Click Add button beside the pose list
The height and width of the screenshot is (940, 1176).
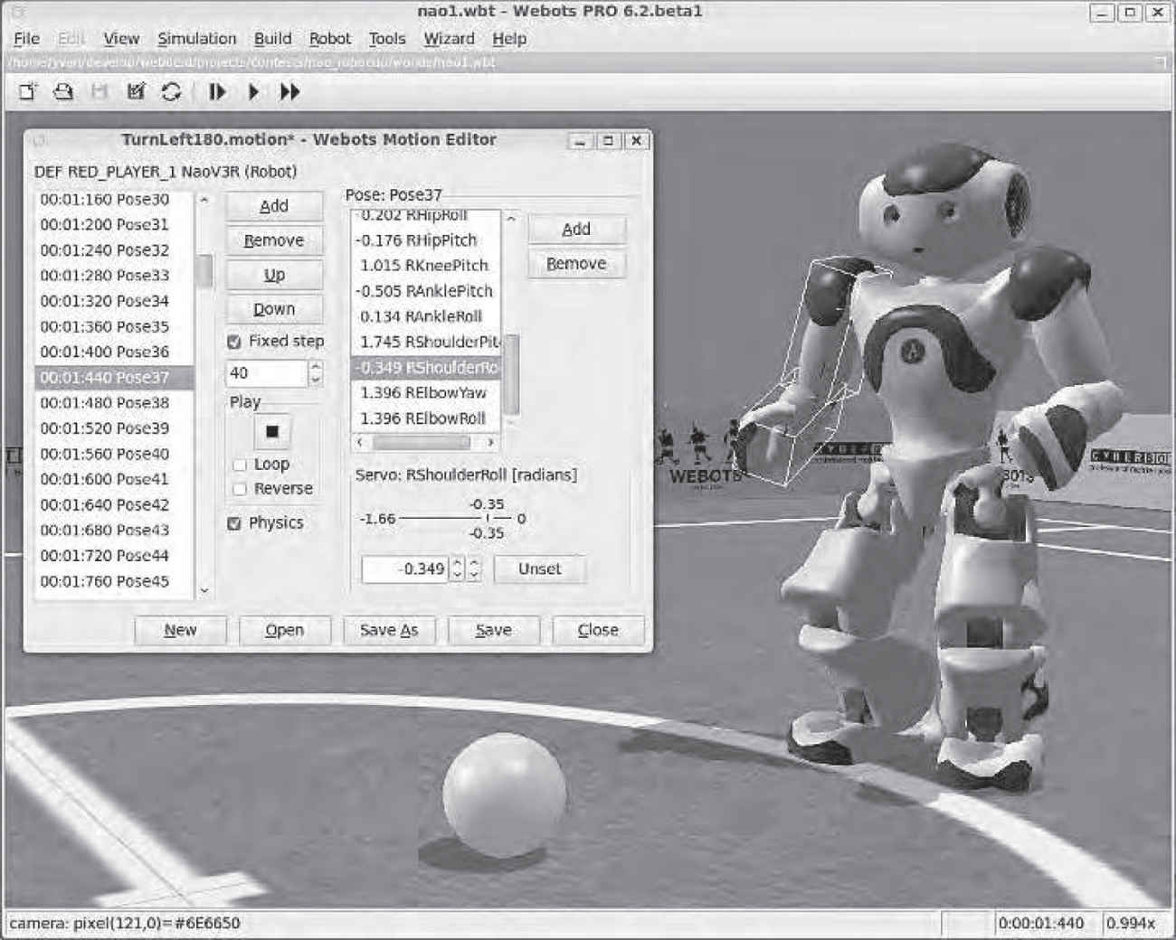click(x=274, y=206)
